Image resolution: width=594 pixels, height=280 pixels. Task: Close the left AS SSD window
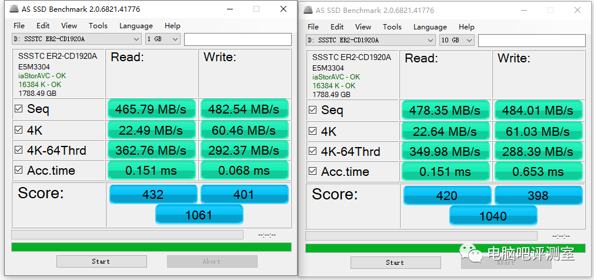click(x=283, y=9)
